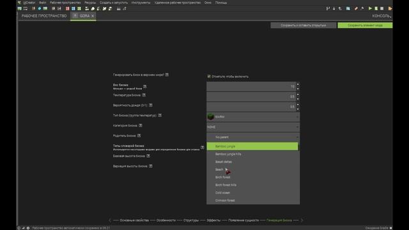
Task: Open help for biome dictionary types
Action: pyautogui.click(x=203, y=148)
